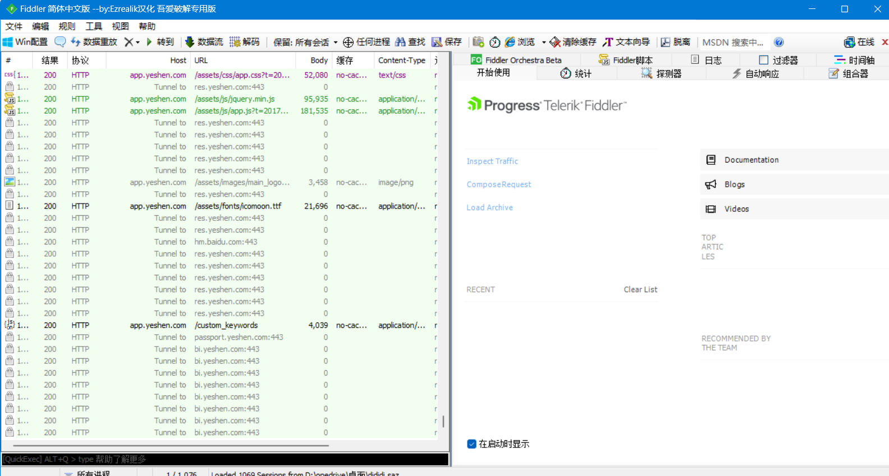889x476 pixels.
Task: Switch to the AutoResponder (自动响应) tab
Action: tap(755, 73)
